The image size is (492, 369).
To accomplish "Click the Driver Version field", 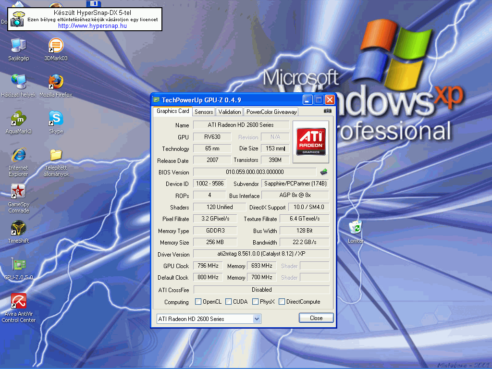I will point(261,254).
